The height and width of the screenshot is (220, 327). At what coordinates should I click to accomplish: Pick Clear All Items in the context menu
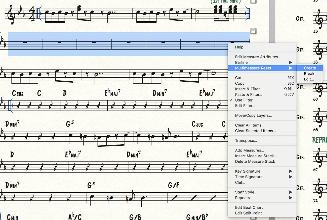click(x=248, y=125)
